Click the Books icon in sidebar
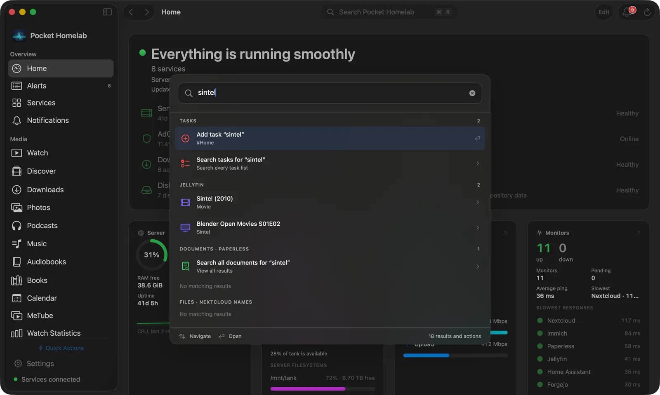Image resolution: width=660 pixels, height=395 pixels. pyautogui.click(x=16, y=280)
